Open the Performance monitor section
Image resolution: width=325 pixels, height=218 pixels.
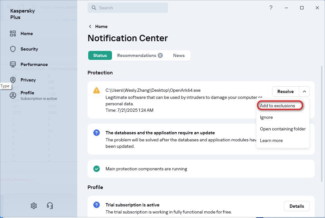click(29, 64)
